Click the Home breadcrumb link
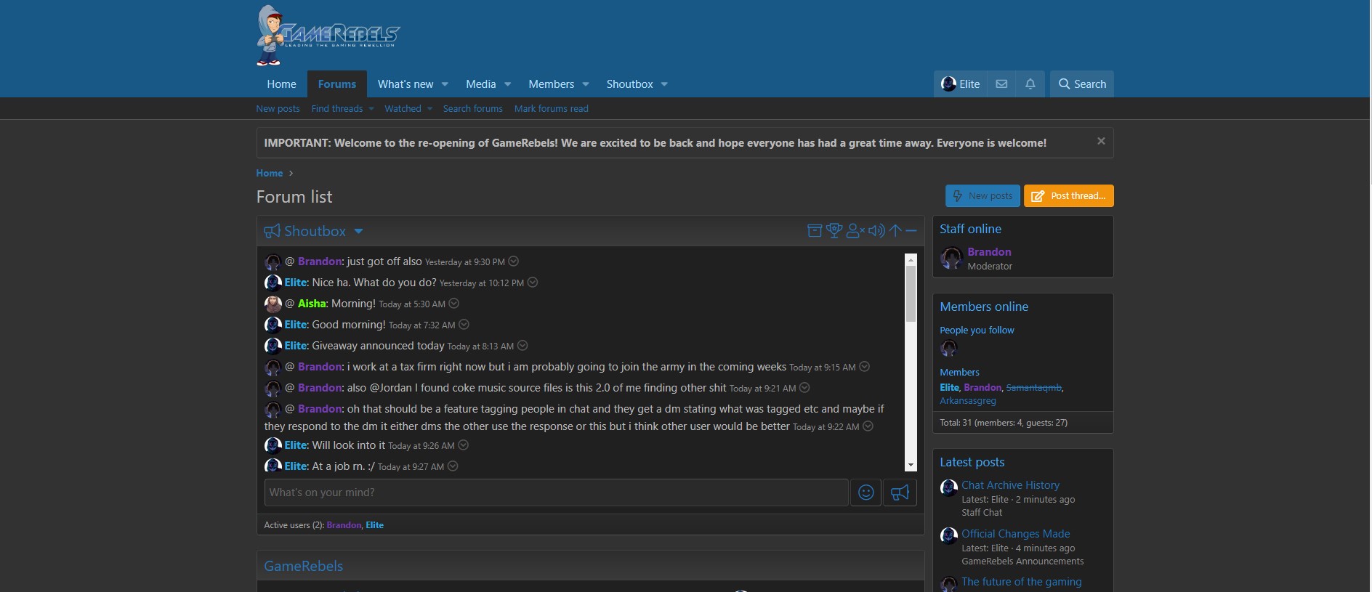 [269, 173]
